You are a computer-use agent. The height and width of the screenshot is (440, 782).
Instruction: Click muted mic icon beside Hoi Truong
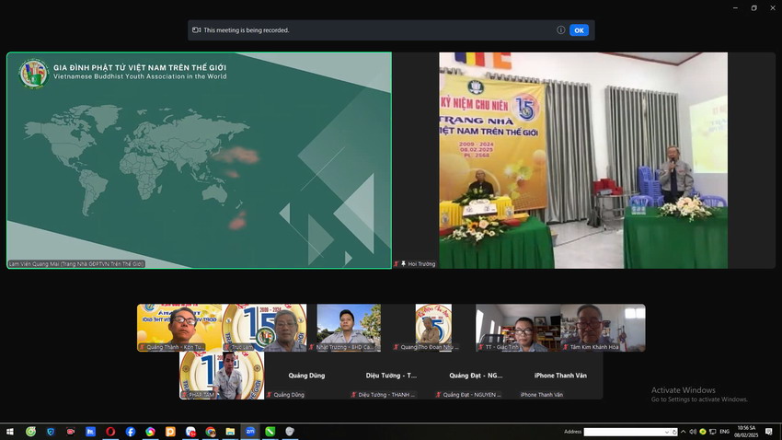397,264
